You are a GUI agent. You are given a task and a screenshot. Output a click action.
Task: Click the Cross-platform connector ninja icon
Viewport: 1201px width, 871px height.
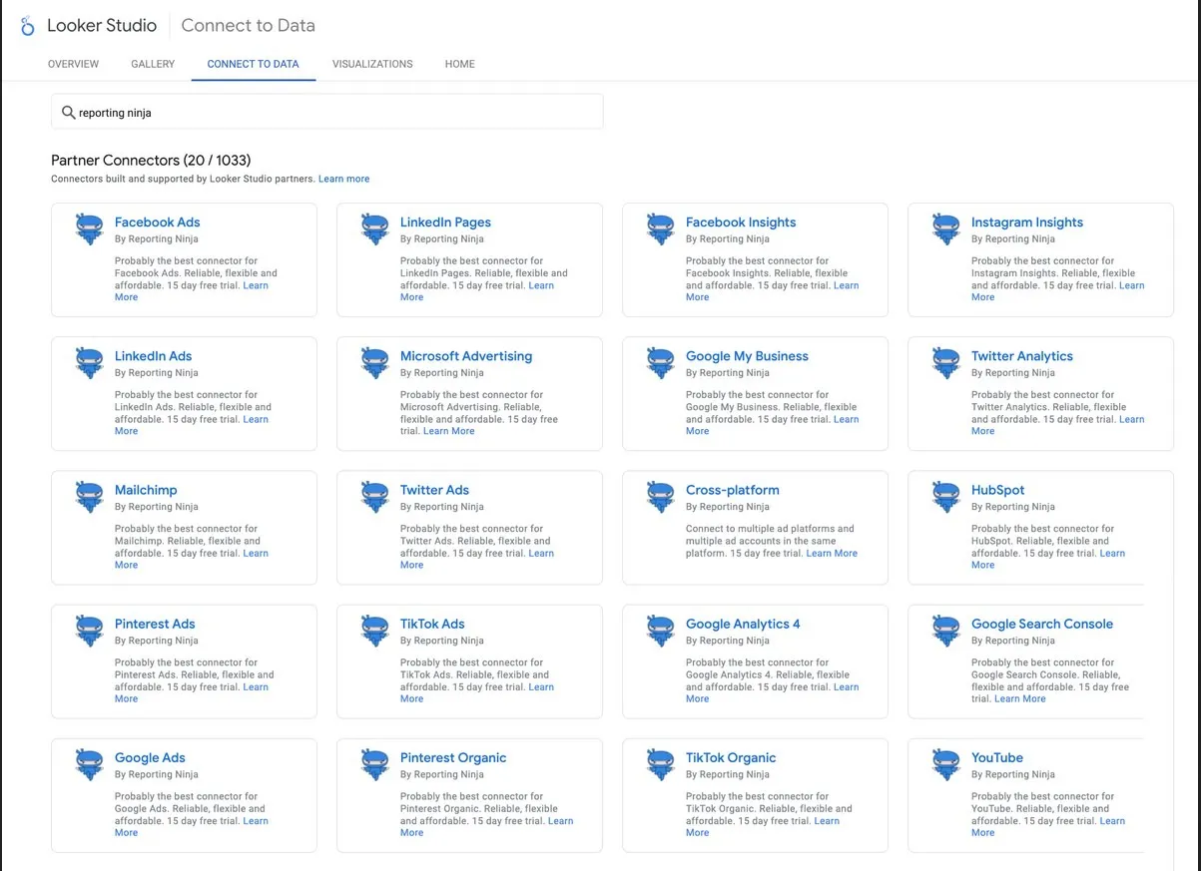(661, 497)
